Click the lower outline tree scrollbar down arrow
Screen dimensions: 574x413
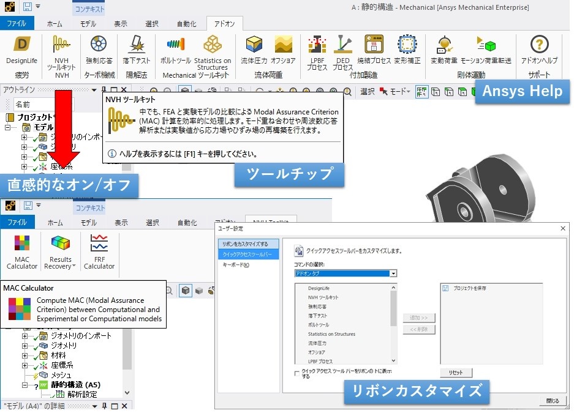click(127, 393)
